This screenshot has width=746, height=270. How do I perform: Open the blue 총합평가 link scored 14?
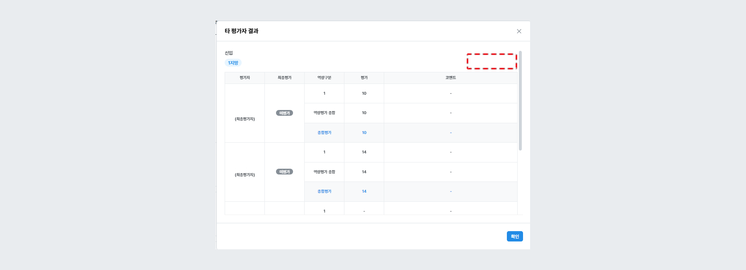(x=324, y=191)
